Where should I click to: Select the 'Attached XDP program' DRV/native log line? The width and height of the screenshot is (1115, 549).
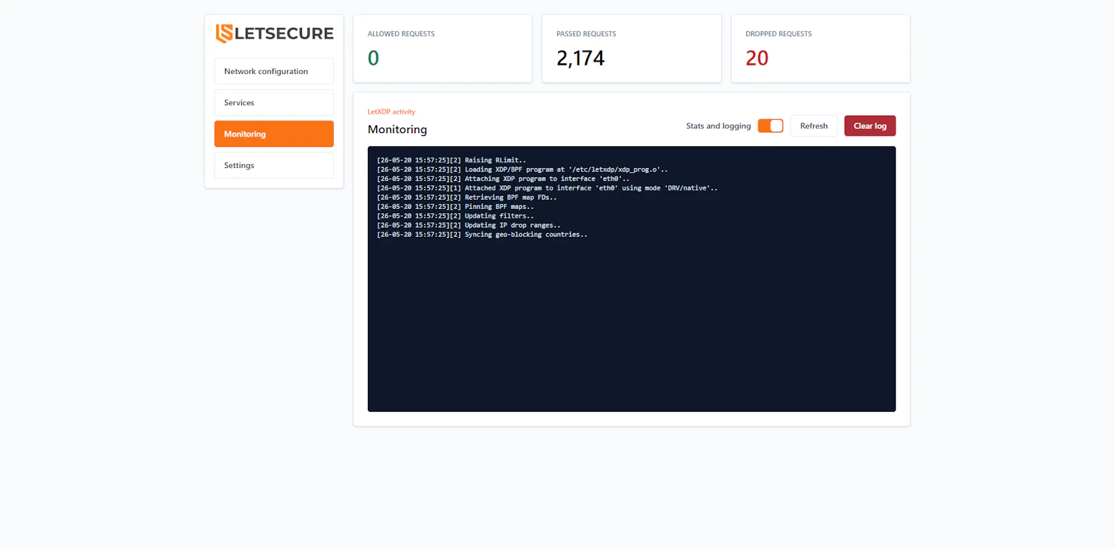tap(547, 188)
